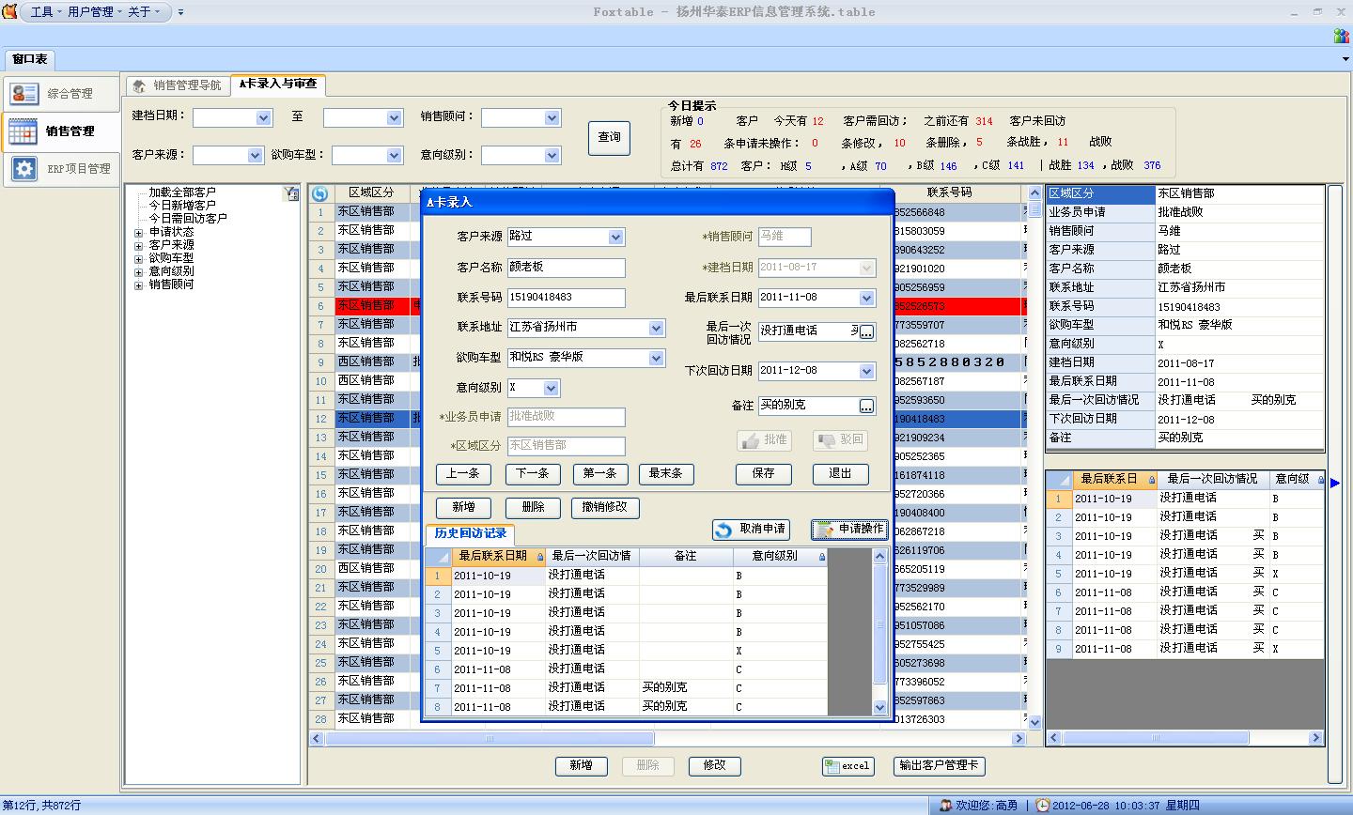Click the 查询 button

609,137
